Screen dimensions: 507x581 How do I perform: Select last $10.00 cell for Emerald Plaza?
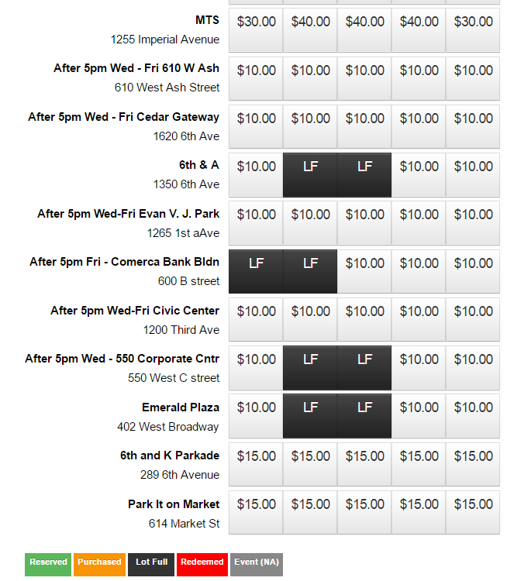coord(473,416)
